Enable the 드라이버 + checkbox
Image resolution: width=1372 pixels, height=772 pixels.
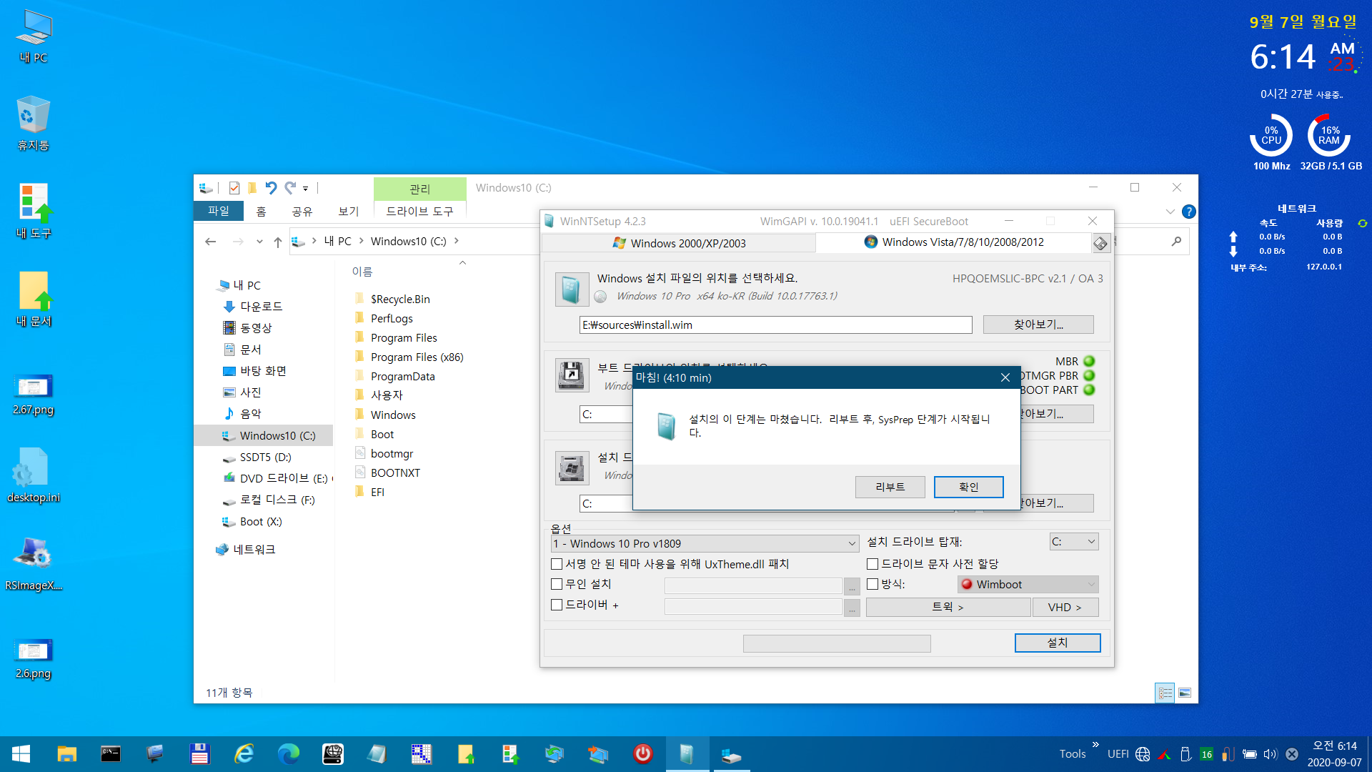click(x=557, y=605)
